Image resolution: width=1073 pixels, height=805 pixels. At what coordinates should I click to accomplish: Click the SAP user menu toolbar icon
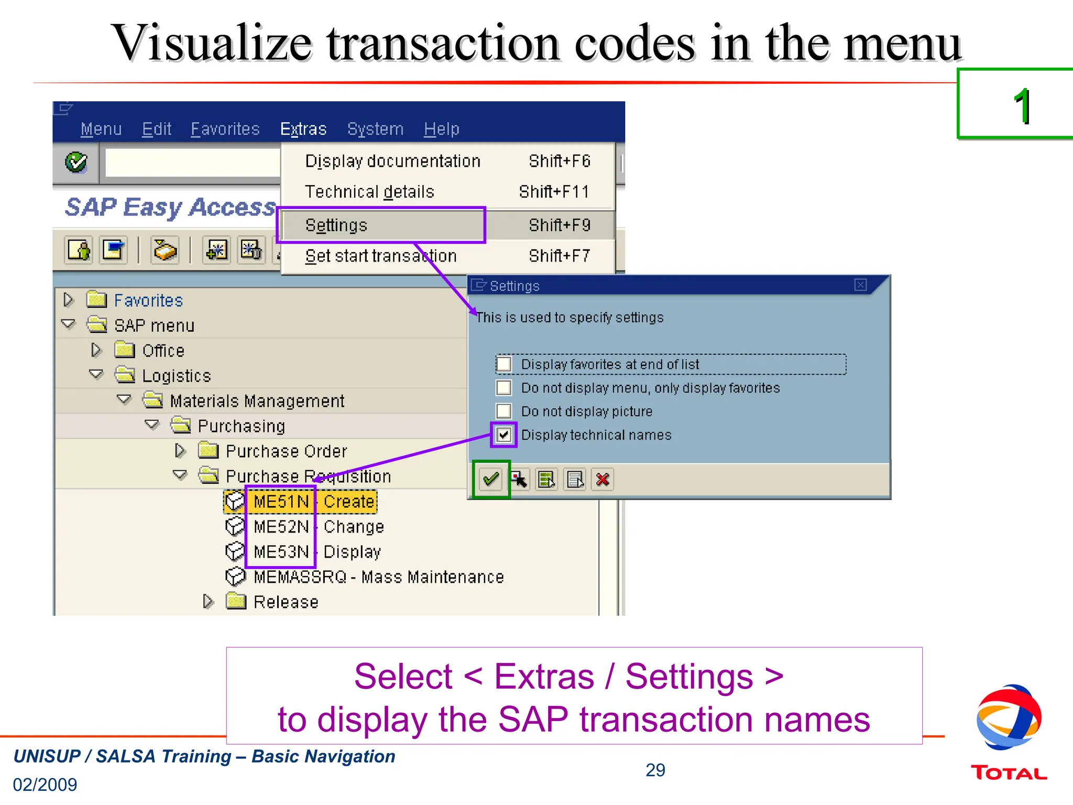coord(79,249)
